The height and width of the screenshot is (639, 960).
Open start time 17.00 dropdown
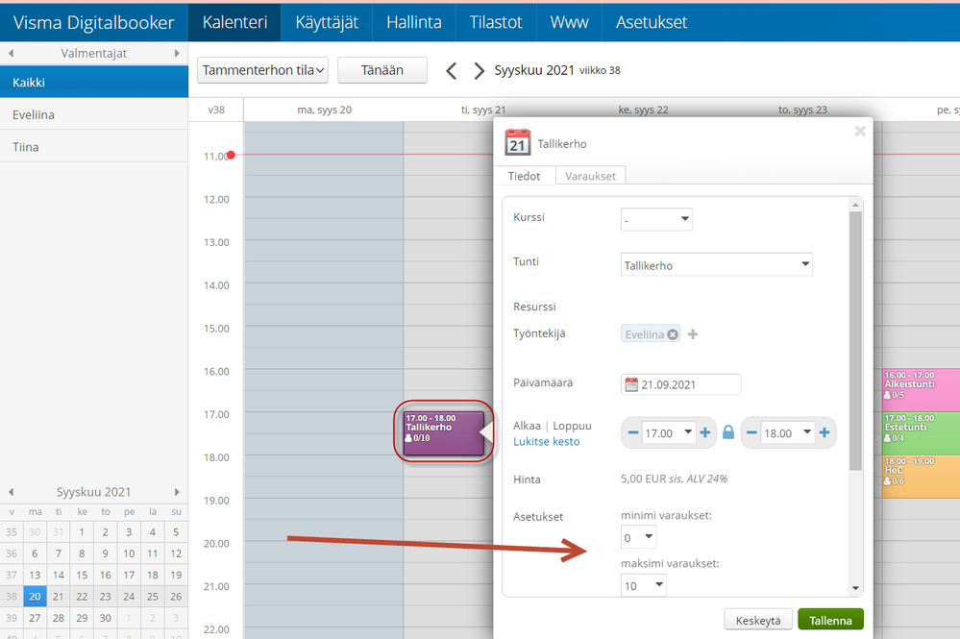pos(668,432)
